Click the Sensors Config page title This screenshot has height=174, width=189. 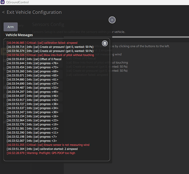coord(48,24)
